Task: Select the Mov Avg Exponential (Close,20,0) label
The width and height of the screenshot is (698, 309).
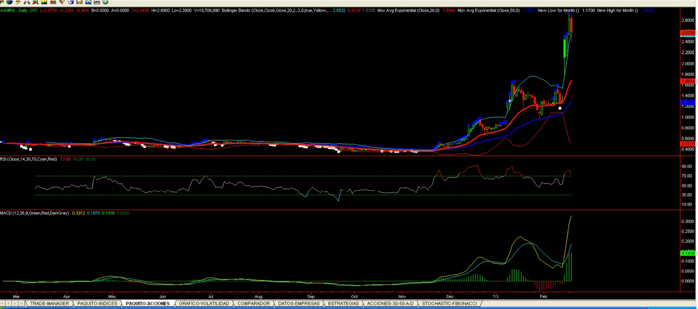Action: point(408,10)
